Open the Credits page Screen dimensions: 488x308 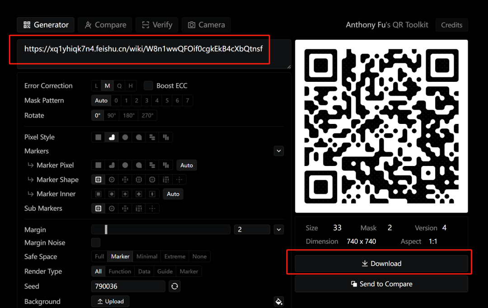(x=451, y=25)
